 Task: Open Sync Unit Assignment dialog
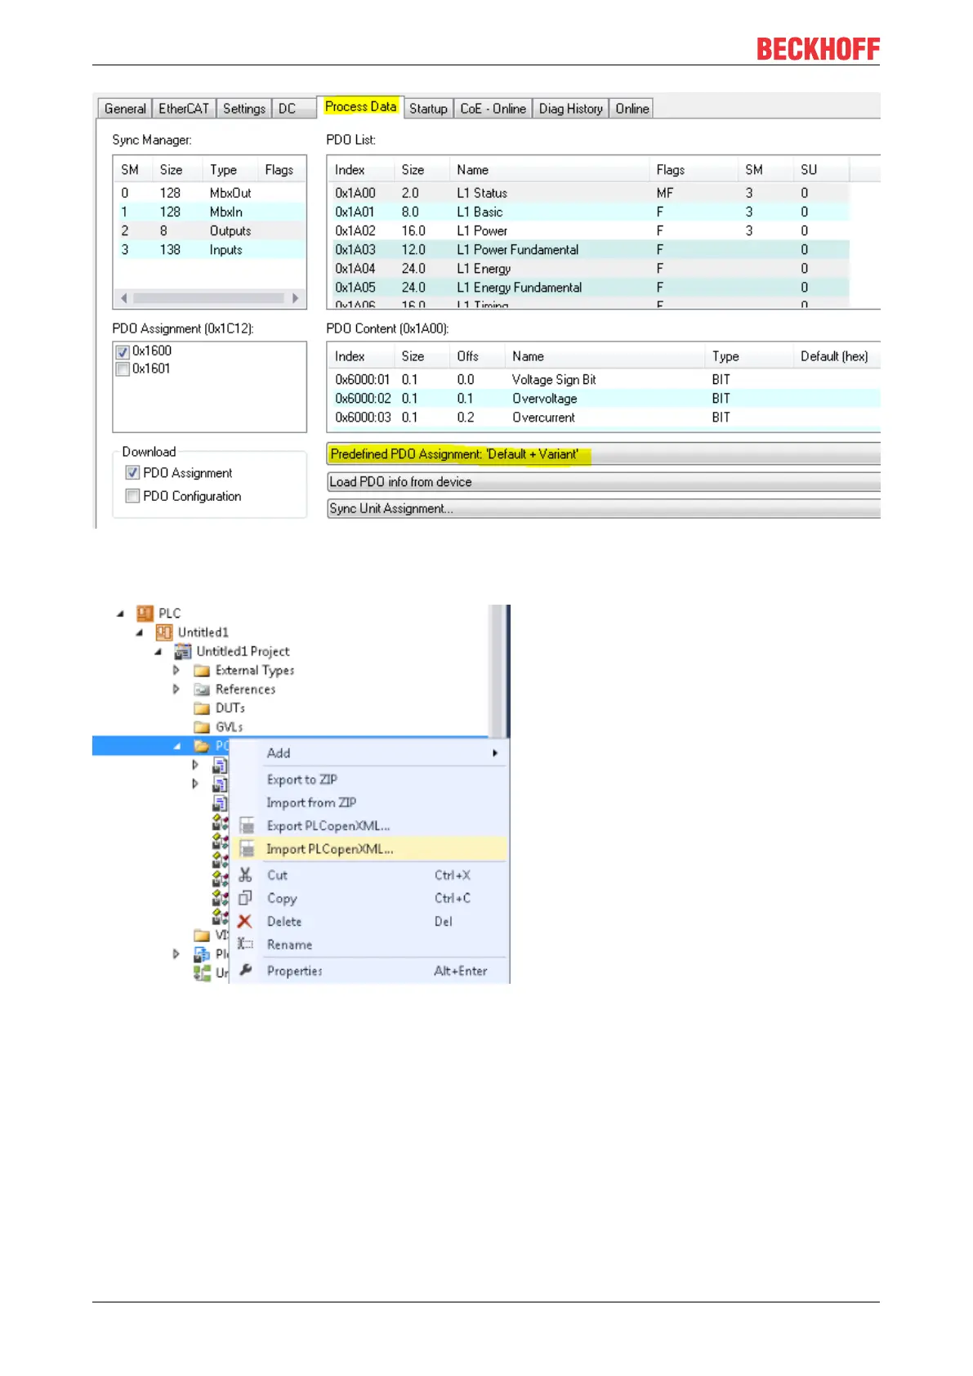click(x=603, y=508)
